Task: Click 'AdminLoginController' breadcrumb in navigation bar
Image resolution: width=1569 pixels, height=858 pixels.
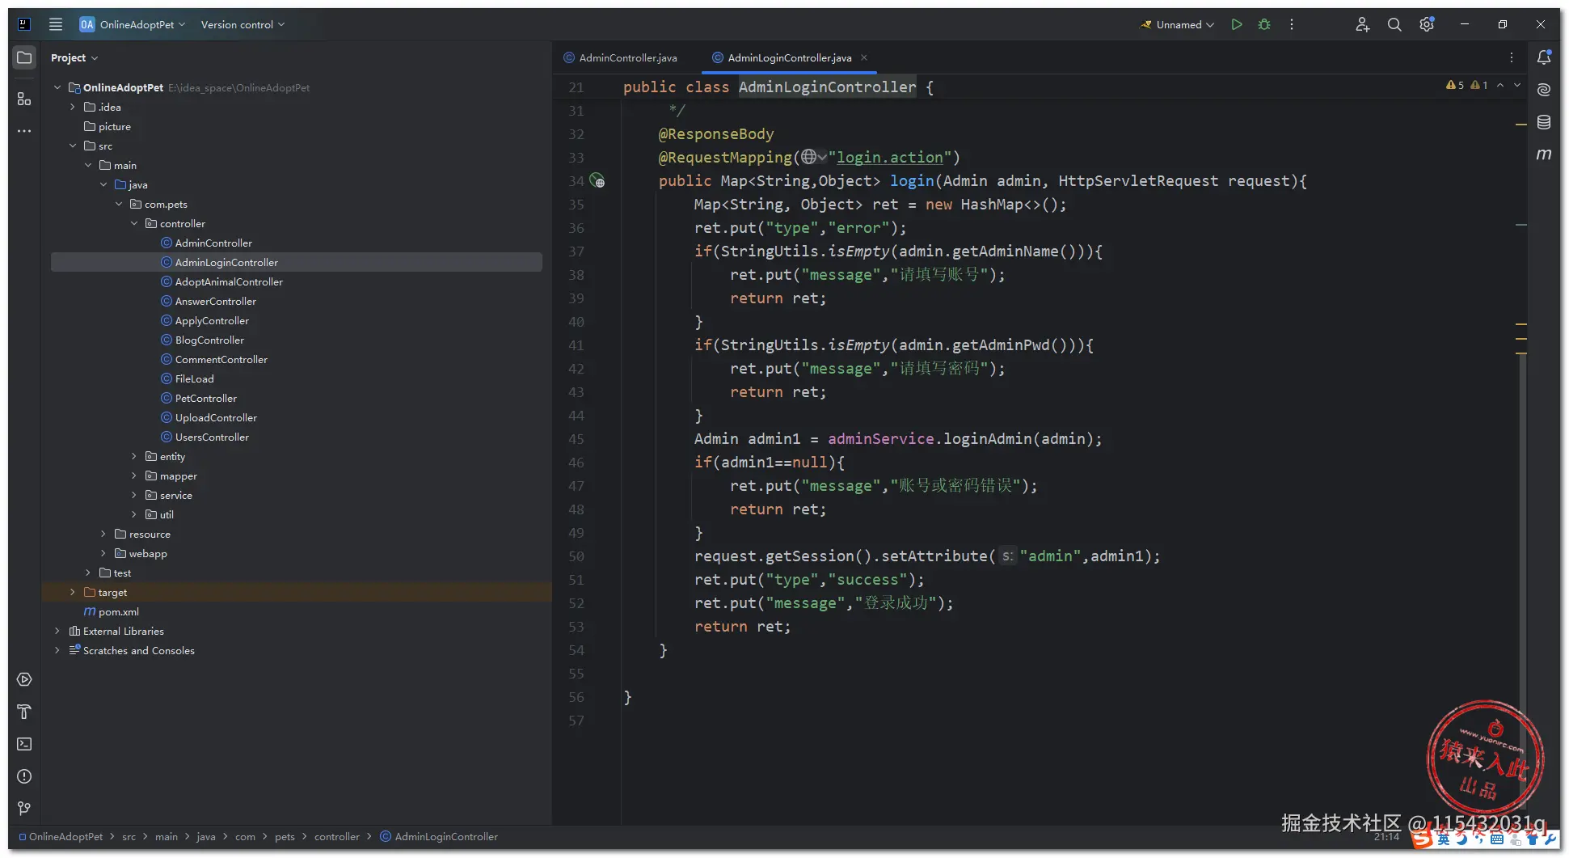Action: 446,836
